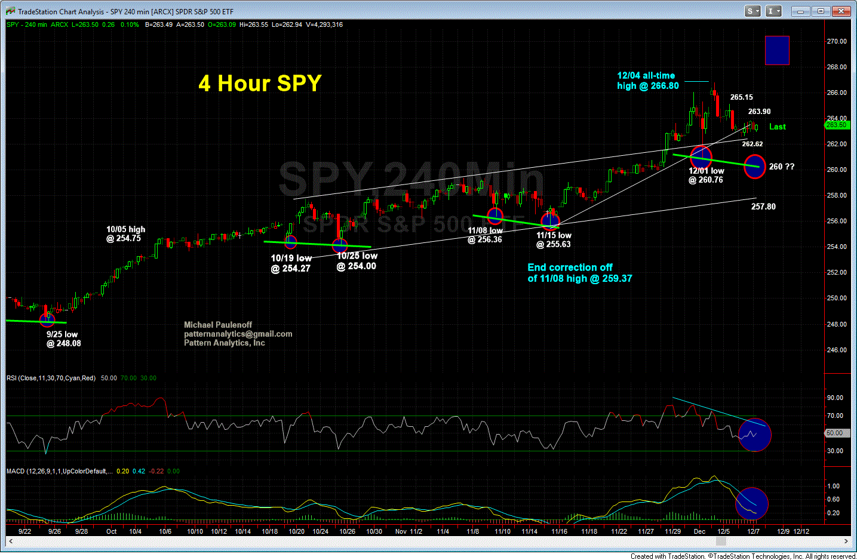Click 'Created with TradeStation' footer text

tap(743, 556)
